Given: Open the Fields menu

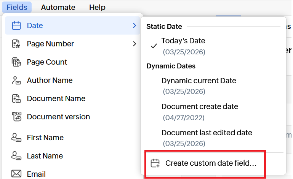Looking at the screenshot, I should [x=17, y=7].
